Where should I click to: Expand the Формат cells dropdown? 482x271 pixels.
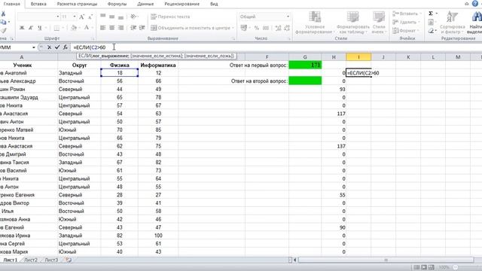click(419, 31)
